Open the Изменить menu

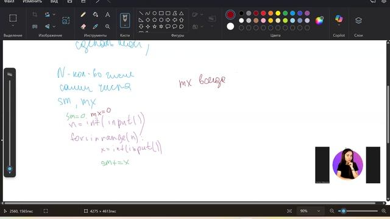tap(32, 1)
